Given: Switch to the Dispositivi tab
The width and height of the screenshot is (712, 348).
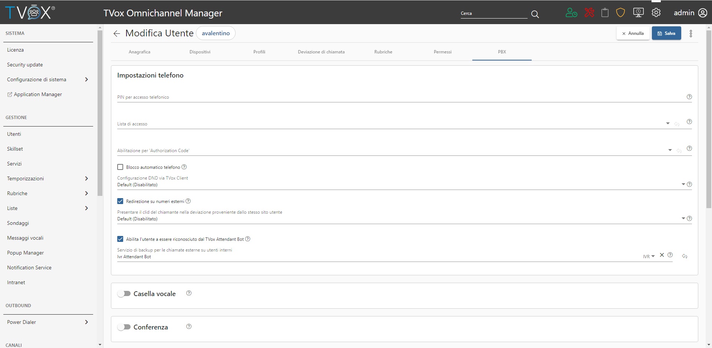Looking at the screenshot, I should (200, 52).
